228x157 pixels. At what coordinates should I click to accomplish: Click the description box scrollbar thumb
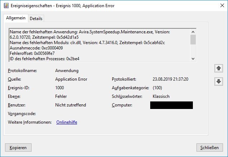click(x=193, y=39)
